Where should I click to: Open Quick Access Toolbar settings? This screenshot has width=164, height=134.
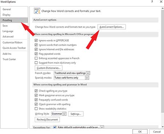pos(14,48)
